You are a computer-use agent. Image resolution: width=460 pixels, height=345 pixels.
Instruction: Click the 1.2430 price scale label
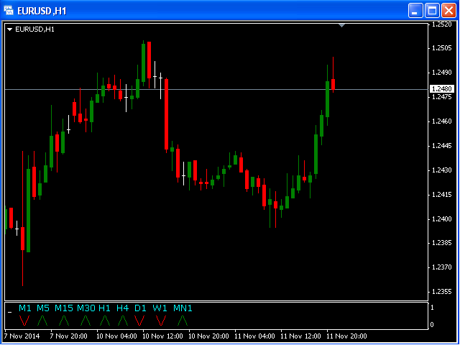pyautogui.click(x=442, y=170)
